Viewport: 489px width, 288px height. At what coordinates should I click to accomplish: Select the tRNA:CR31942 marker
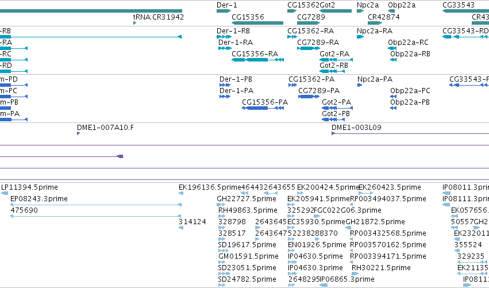click(134, 23)
